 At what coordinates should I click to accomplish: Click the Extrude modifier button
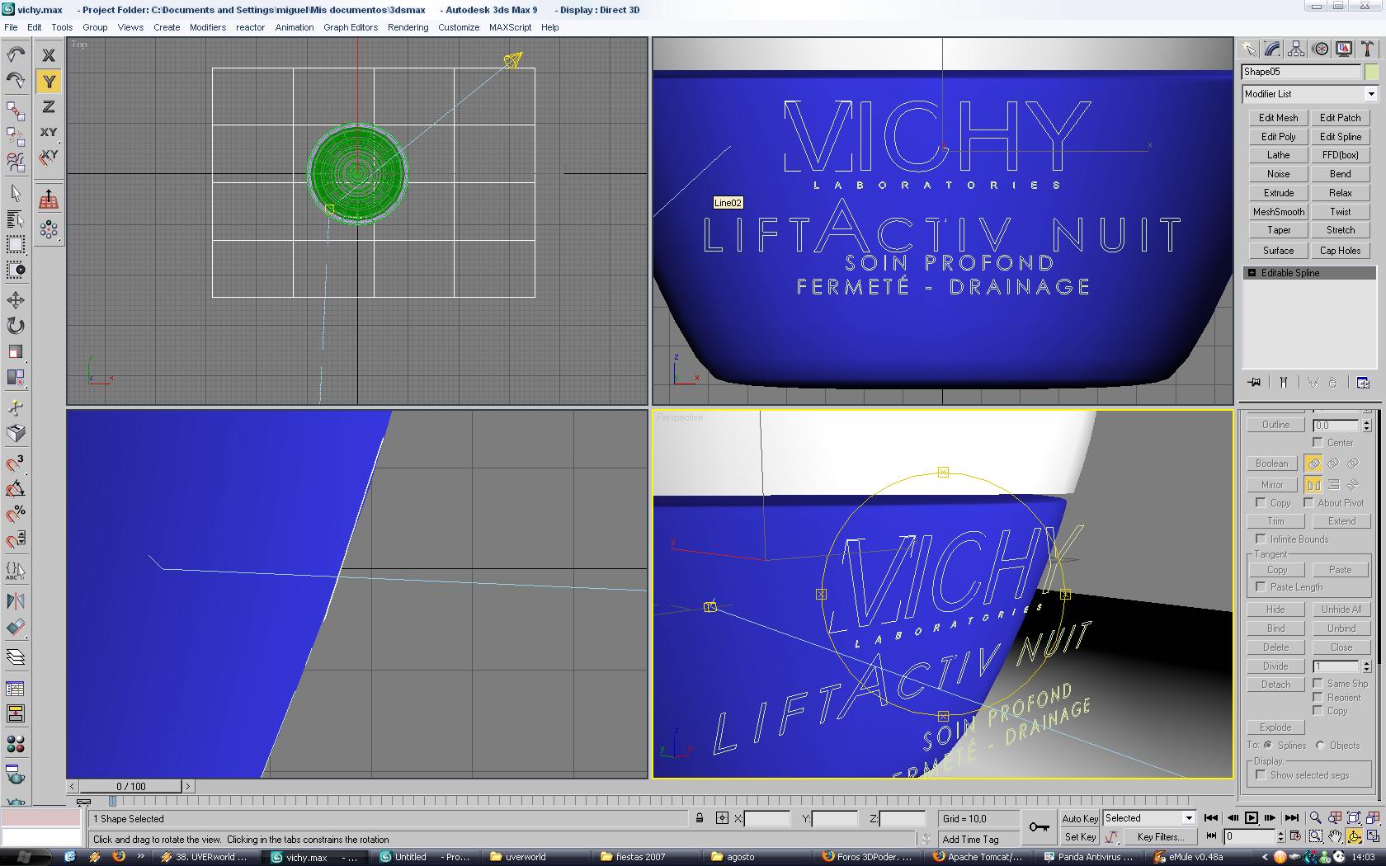point(1279,193)
